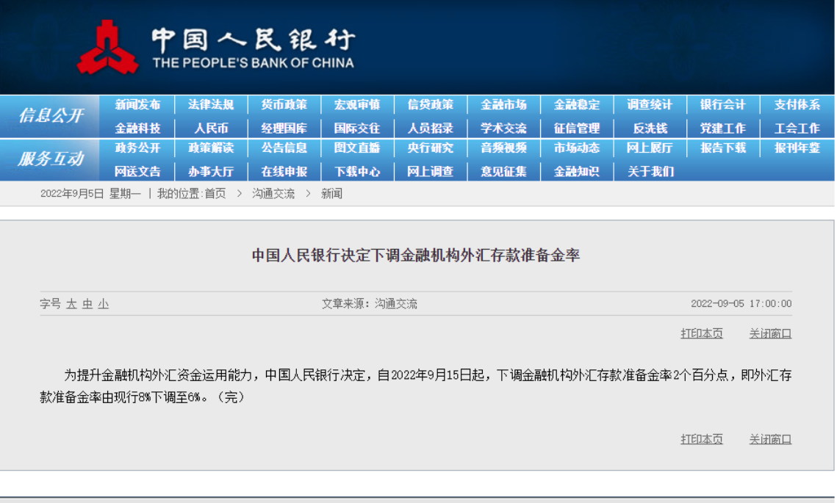Set font size to 中 (medium)

[x=87, y=304]
